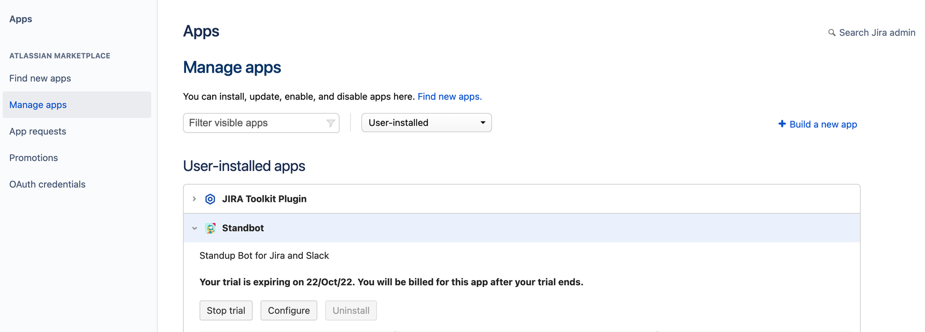Expand the JIRA Toolkit Plugin row
This screenshot has height=332, width=925.
pyautogui.click(x=194, y=199)
